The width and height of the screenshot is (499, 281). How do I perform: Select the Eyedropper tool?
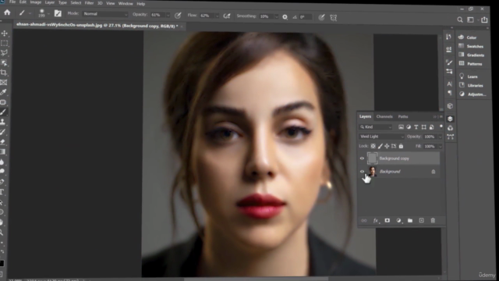pyautogui.click(x=3, y=92)
